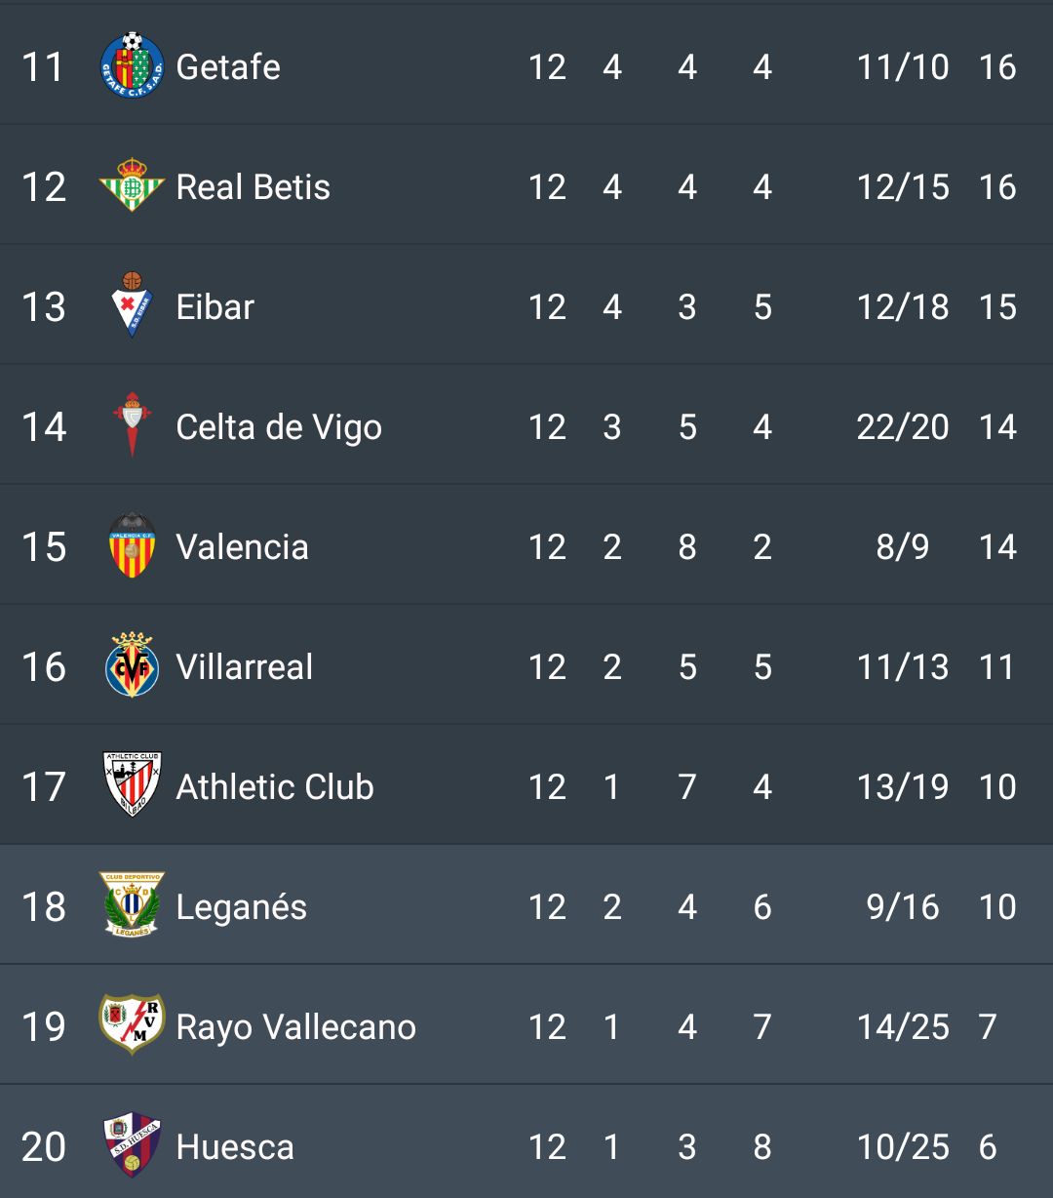Screen dimensions: 1053x1198
Task: Tap the Real Betis crest icon
Action: pyautogui.click(x=132, y=186)
